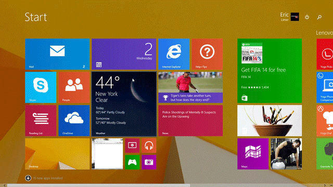Open OneDrive cloud tile
Viewport: 333px width, 187px height.
point(74,121)
